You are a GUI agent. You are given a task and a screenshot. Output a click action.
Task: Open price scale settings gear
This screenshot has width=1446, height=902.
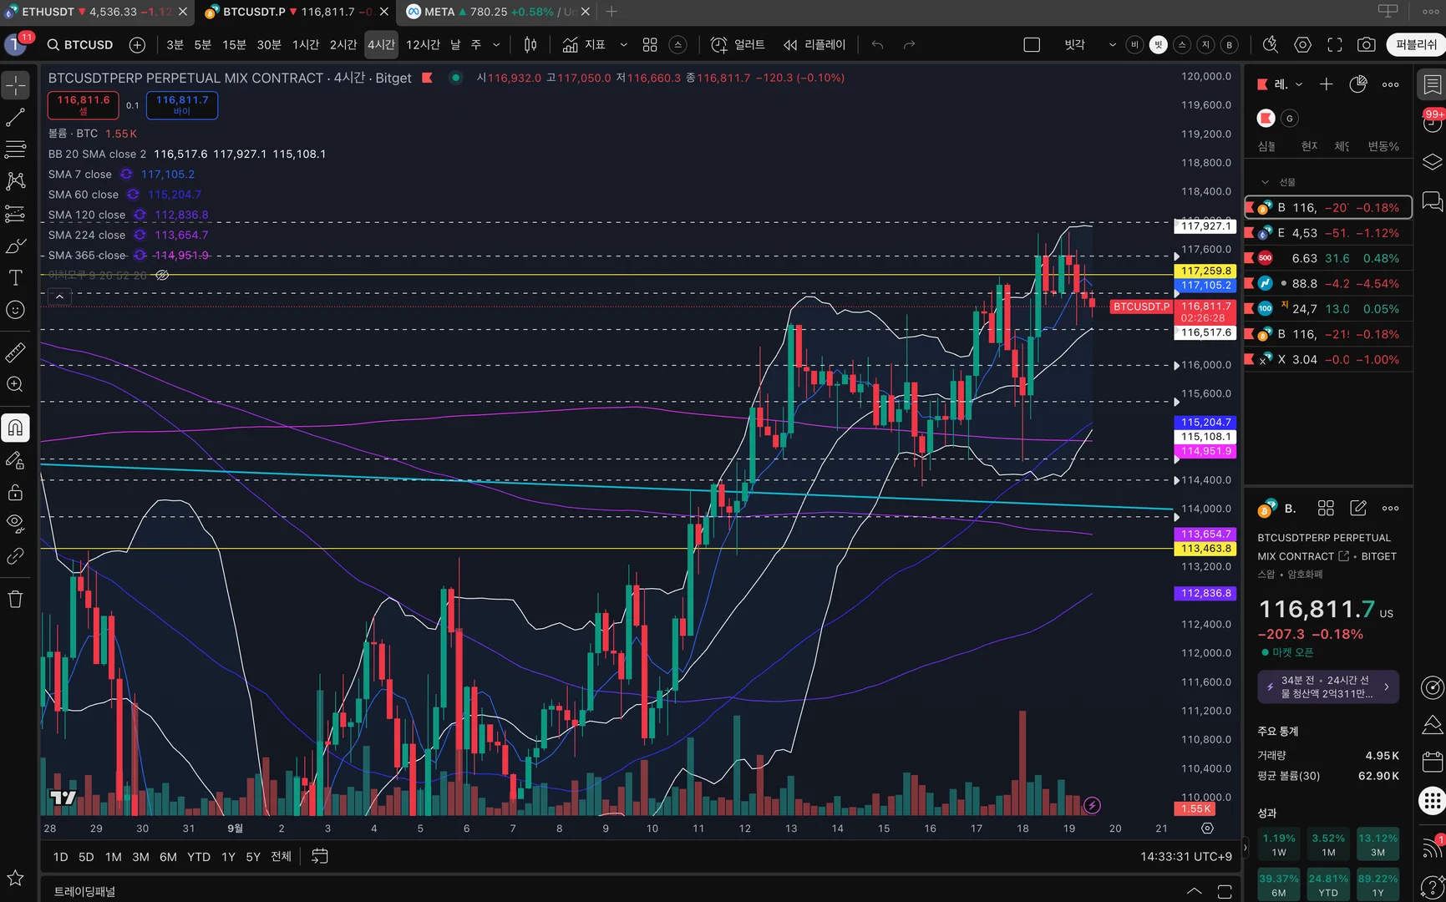coord(1207,829)
